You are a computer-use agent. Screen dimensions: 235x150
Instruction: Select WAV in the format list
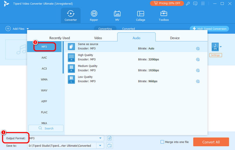[44, 90]
